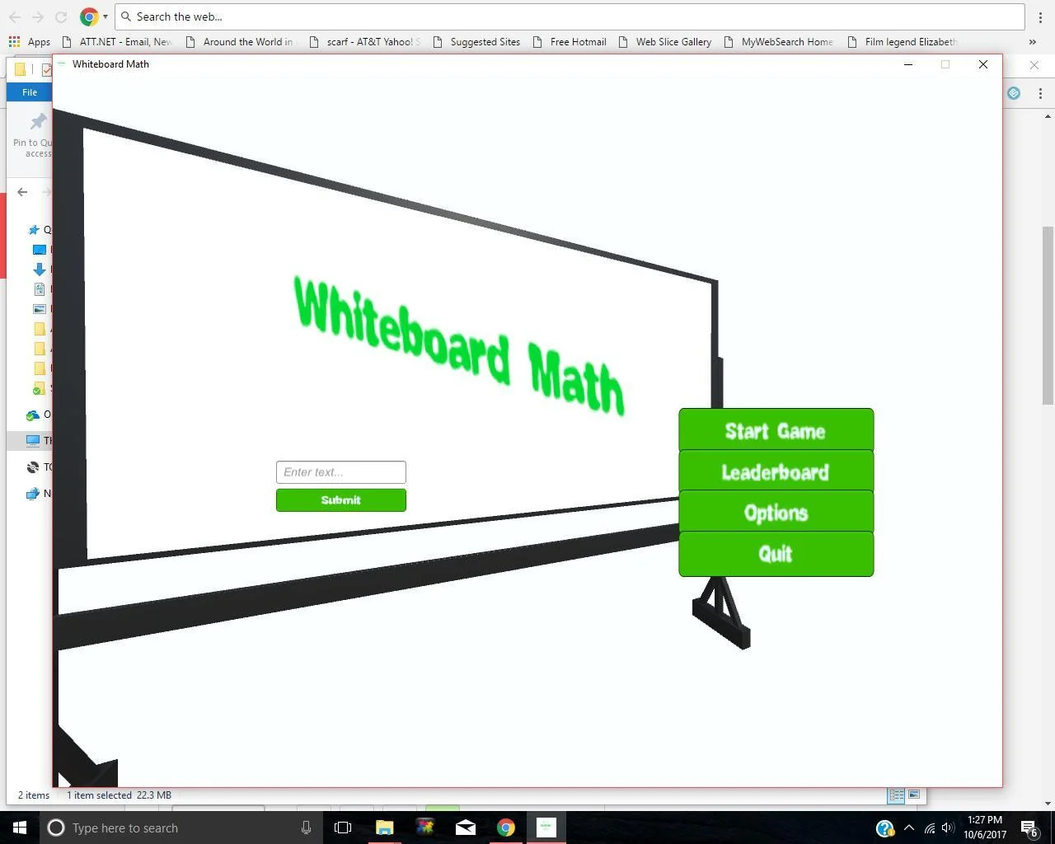Minimize the Whiteboard Math window
1055x844 pixels.
(x=908, y=64)
